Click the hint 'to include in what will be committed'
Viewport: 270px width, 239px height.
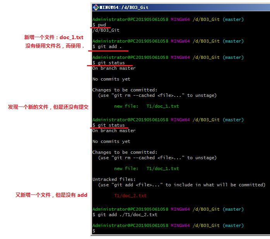tap(214, 185)
